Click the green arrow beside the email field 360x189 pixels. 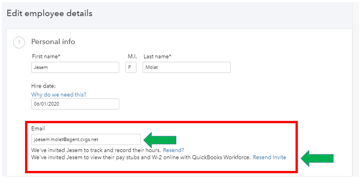[160, 139]
